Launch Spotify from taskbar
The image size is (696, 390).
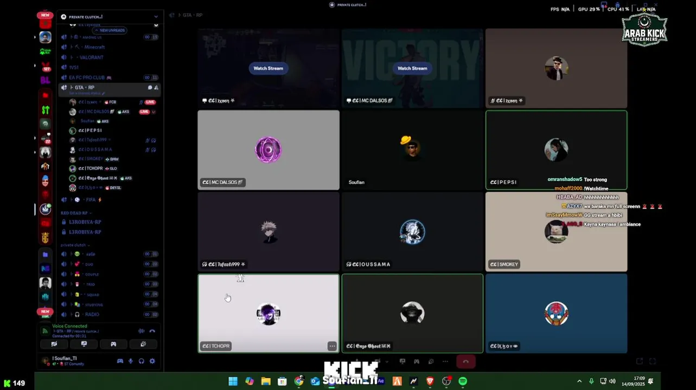[463, 381]
